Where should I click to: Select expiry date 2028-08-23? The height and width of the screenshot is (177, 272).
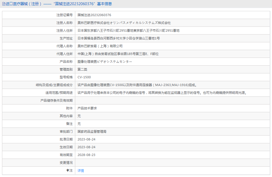click(86, 155)
